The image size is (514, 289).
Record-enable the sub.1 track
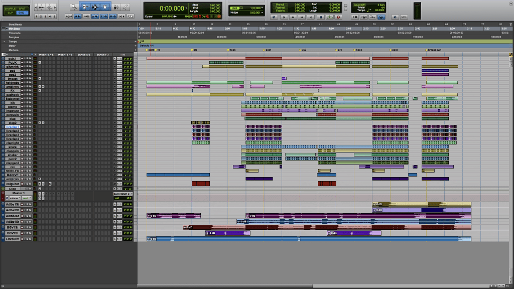[22, 58]
